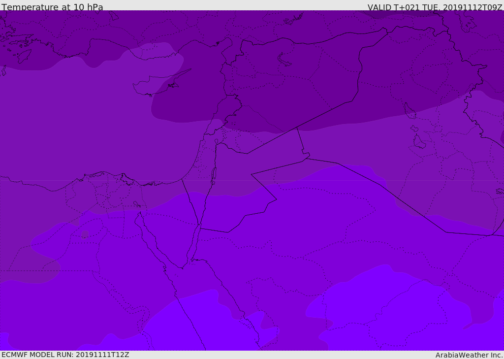Click the VALID T+021 timestamp text
This screenshot has height=359, width=504.
(x=435, y=7)
